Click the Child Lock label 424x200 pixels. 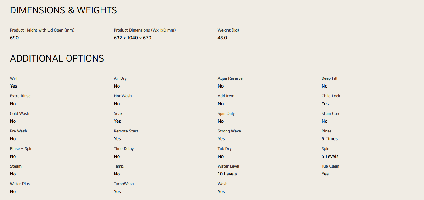(331, 96)
